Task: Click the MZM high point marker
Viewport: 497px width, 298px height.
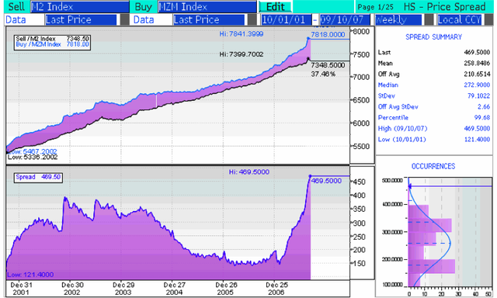Action: (x=308, y=38)
